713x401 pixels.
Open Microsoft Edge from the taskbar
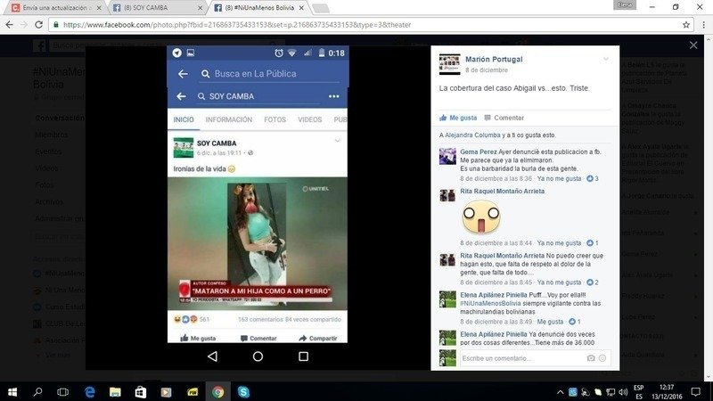(90, 390)
